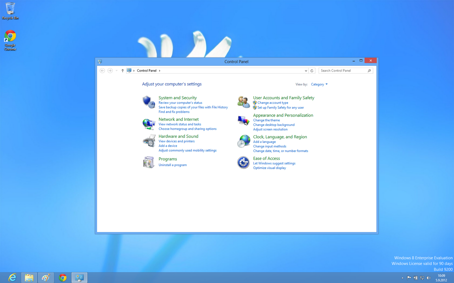This screenshot has height=283, width=454.
Task: Open File Explorer from the taskbar
Action: click(29, 278)
